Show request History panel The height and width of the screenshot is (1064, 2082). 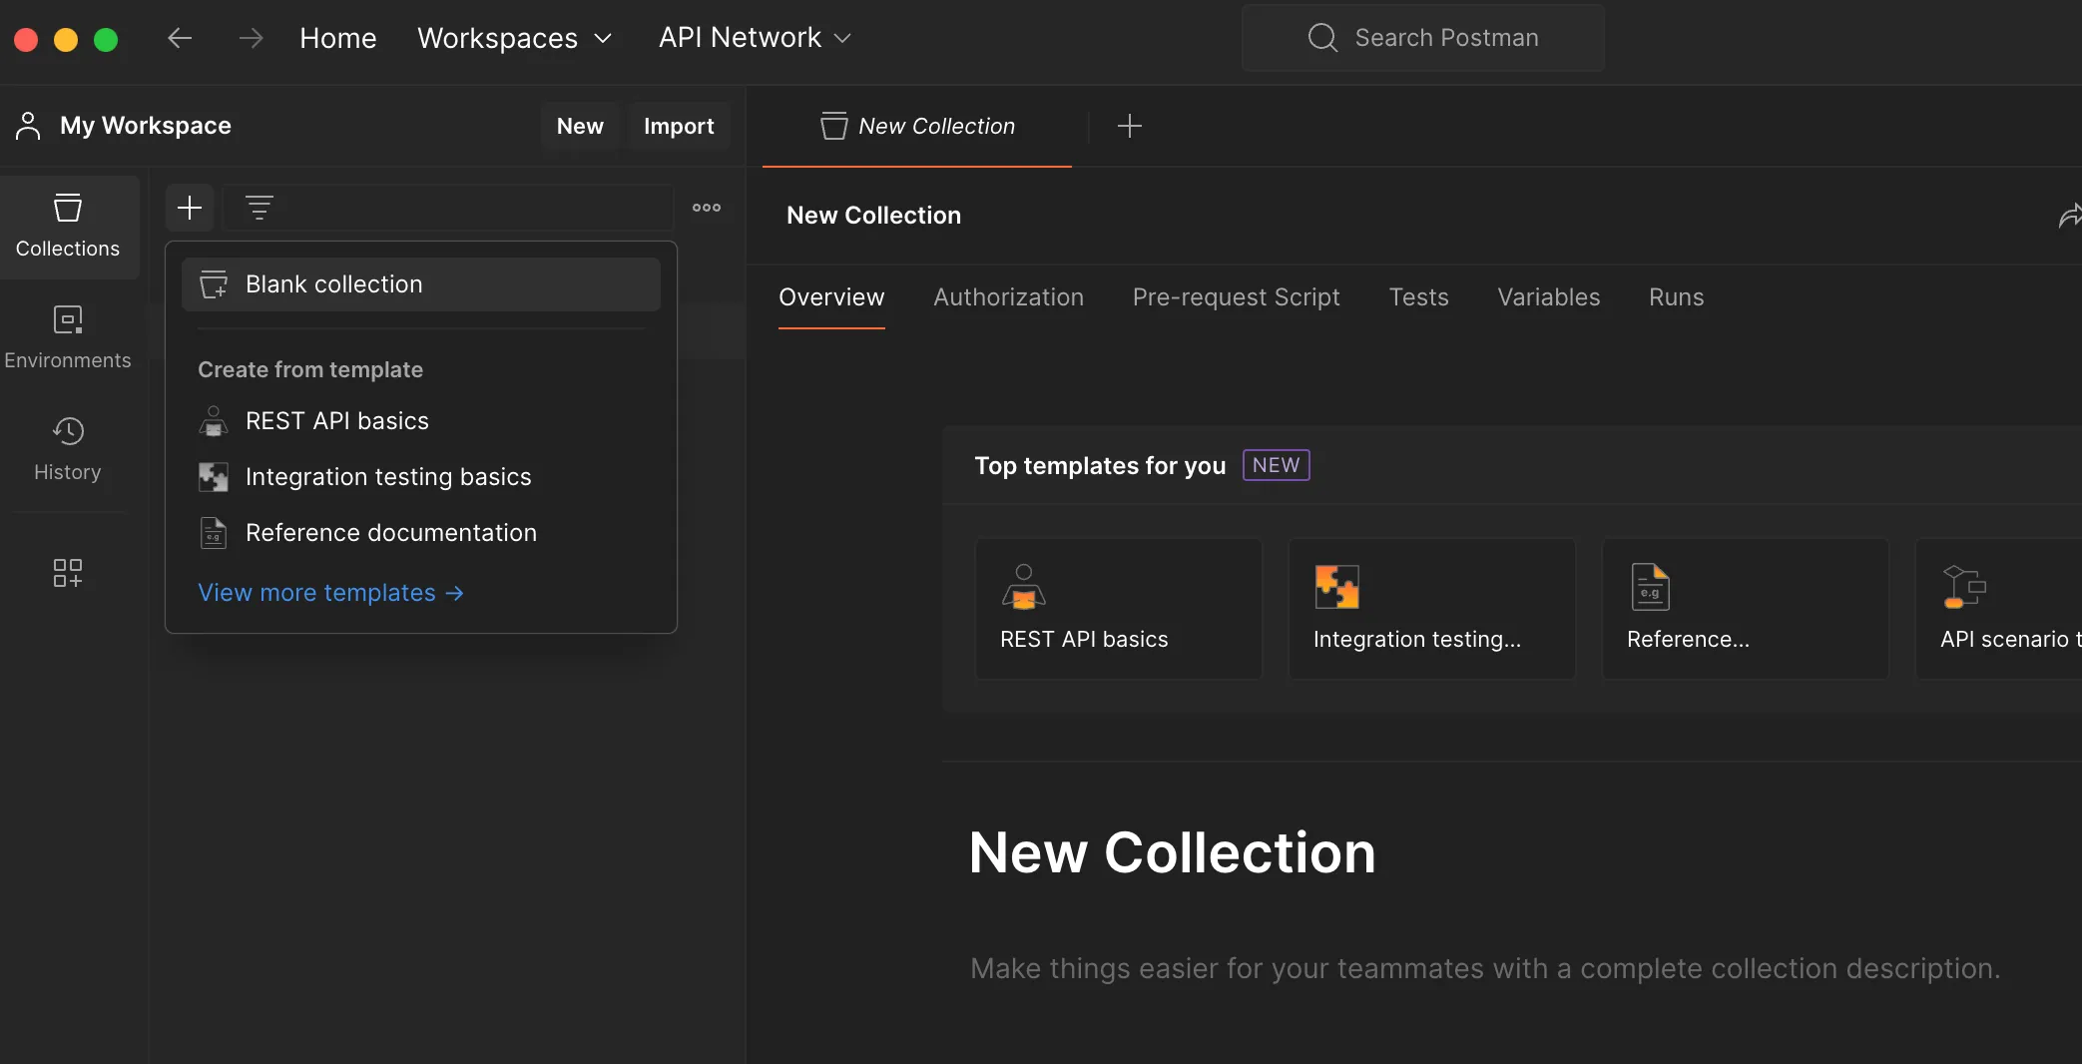(68, 449)
